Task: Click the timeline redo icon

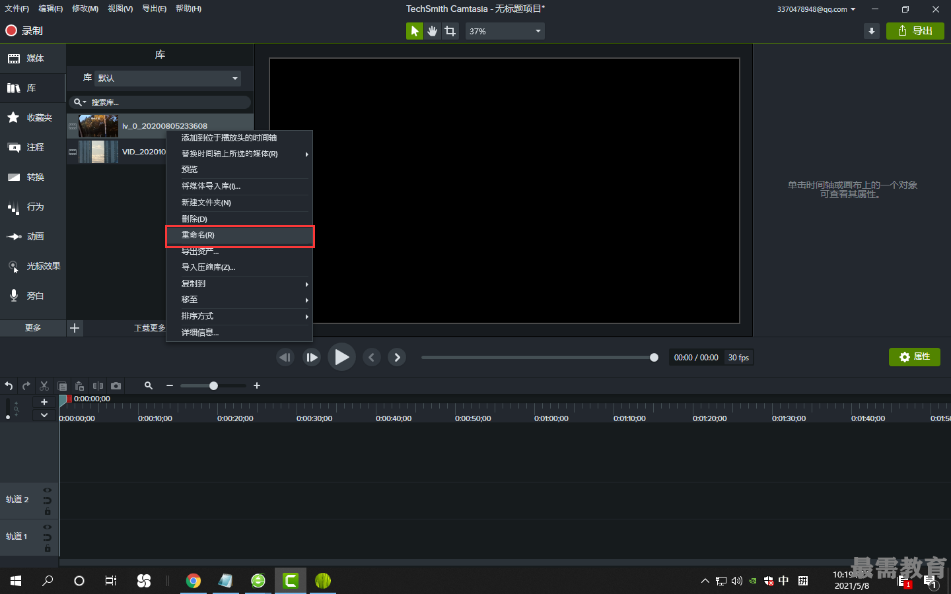Action: [x=26, y=385]
